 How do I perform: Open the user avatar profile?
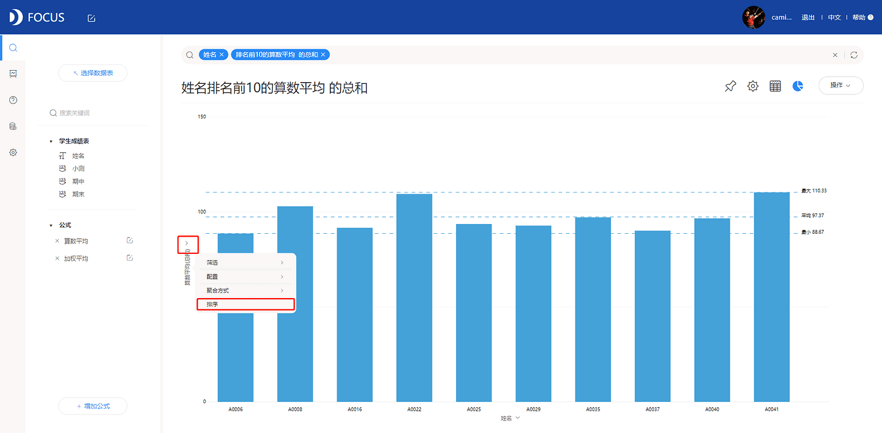[753, 17]
